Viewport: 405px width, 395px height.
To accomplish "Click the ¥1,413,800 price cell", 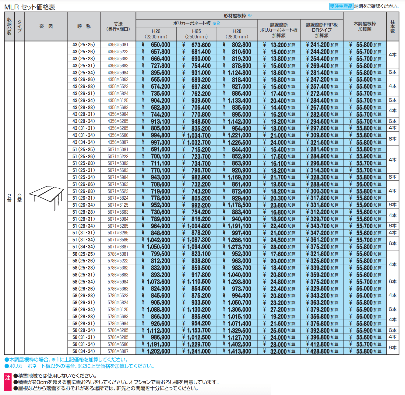I will click(x=237, y=351).
